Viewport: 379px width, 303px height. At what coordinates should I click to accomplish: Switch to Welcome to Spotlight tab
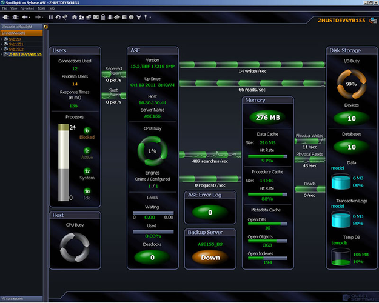[x=21, y=27]
